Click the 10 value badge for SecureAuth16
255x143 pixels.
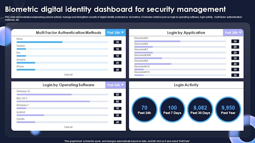click(235, 69)
